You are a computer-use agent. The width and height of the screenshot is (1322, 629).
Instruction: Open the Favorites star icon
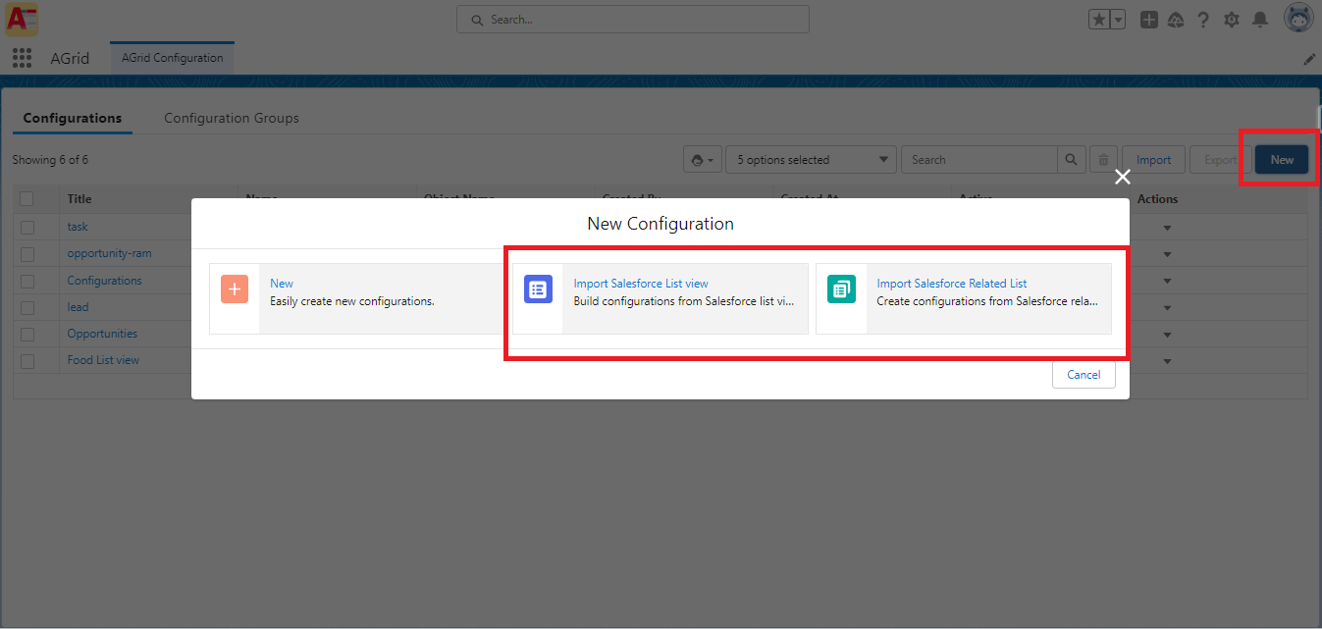1098,20
